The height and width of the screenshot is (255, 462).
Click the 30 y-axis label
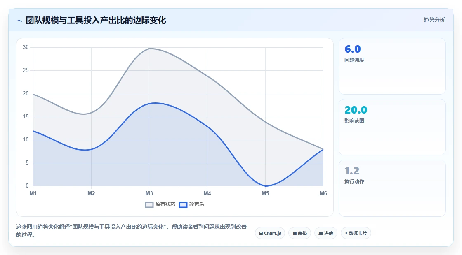point(26,47)
